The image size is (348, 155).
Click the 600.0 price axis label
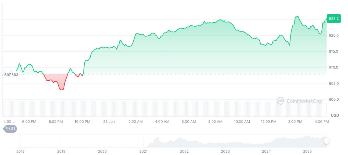(334, 99)
